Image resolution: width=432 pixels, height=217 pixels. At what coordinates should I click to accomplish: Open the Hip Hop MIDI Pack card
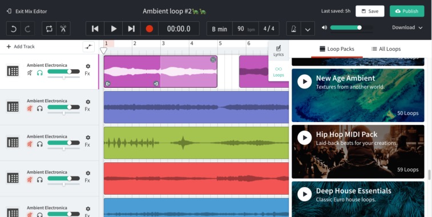tap(358, 152)
